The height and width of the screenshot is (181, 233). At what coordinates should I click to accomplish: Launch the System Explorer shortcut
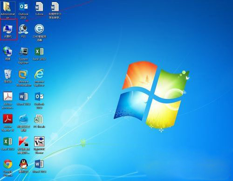click(23, 52)
